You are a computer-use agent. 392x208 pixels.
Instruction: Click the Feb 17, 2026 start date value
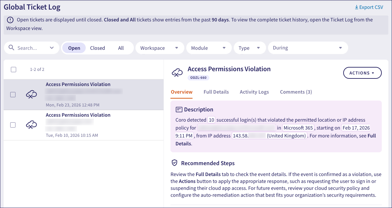(x=356, y=128)
